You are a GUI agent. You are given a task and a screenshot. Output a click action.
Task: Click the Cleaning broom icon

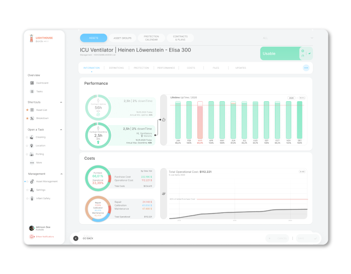[x=31, y=137]
